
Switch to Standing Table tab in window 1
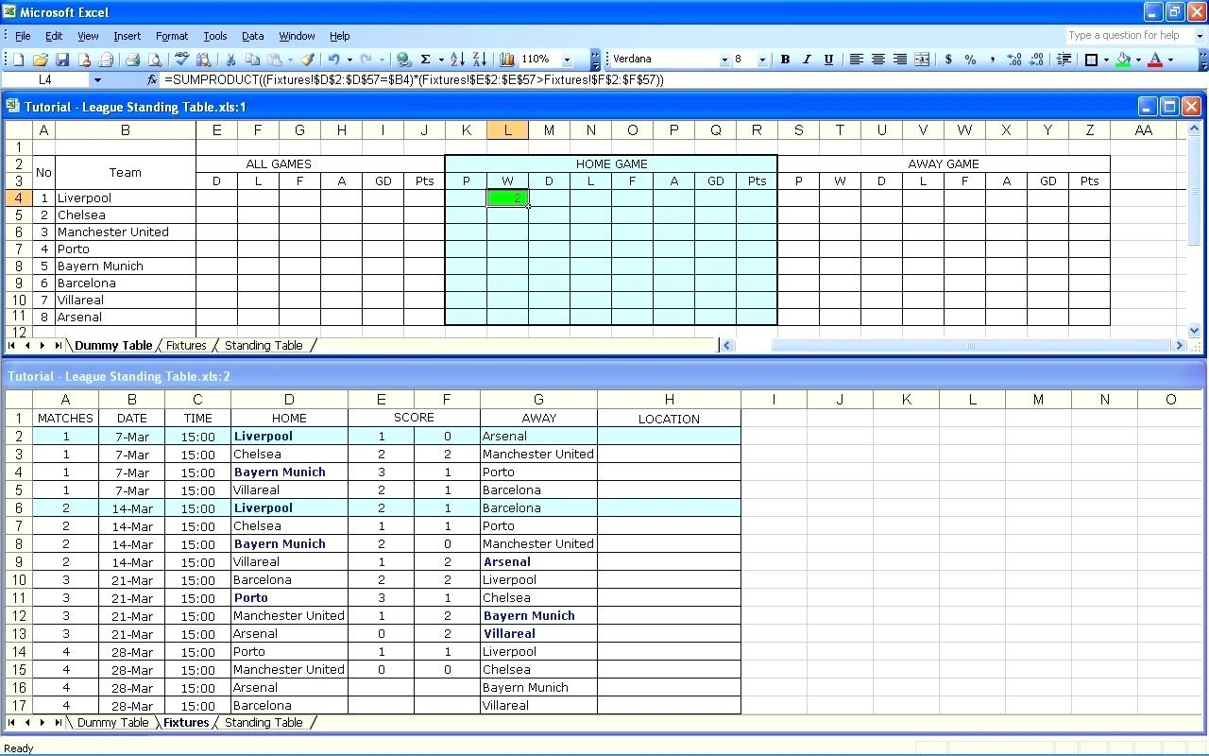pos(264,346)
